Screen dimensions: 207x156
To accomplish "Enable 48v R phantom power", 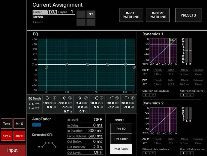I will point(19,136).
